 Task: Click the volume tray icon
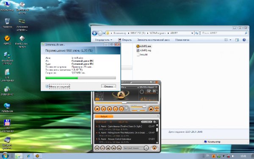point(233,156)
